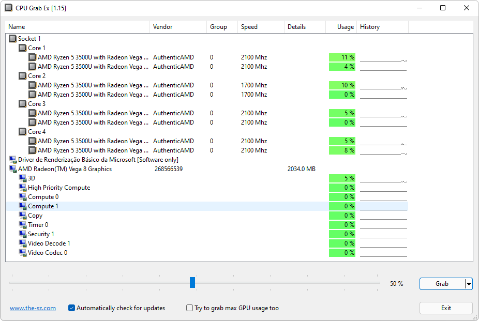
Task: Click the processor icon of Core 2's 0 % thread
Action: 33,95
